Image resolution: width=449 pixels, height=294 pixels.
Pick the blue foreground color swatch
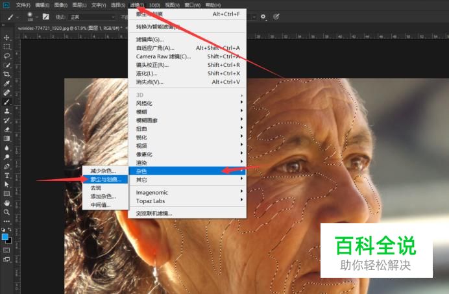coord(5,237)
